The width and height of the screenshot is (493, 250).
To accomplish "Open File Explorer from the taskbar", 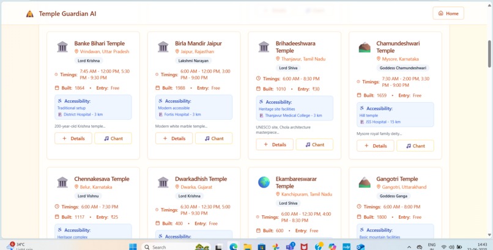I will [x=248, y=247].
